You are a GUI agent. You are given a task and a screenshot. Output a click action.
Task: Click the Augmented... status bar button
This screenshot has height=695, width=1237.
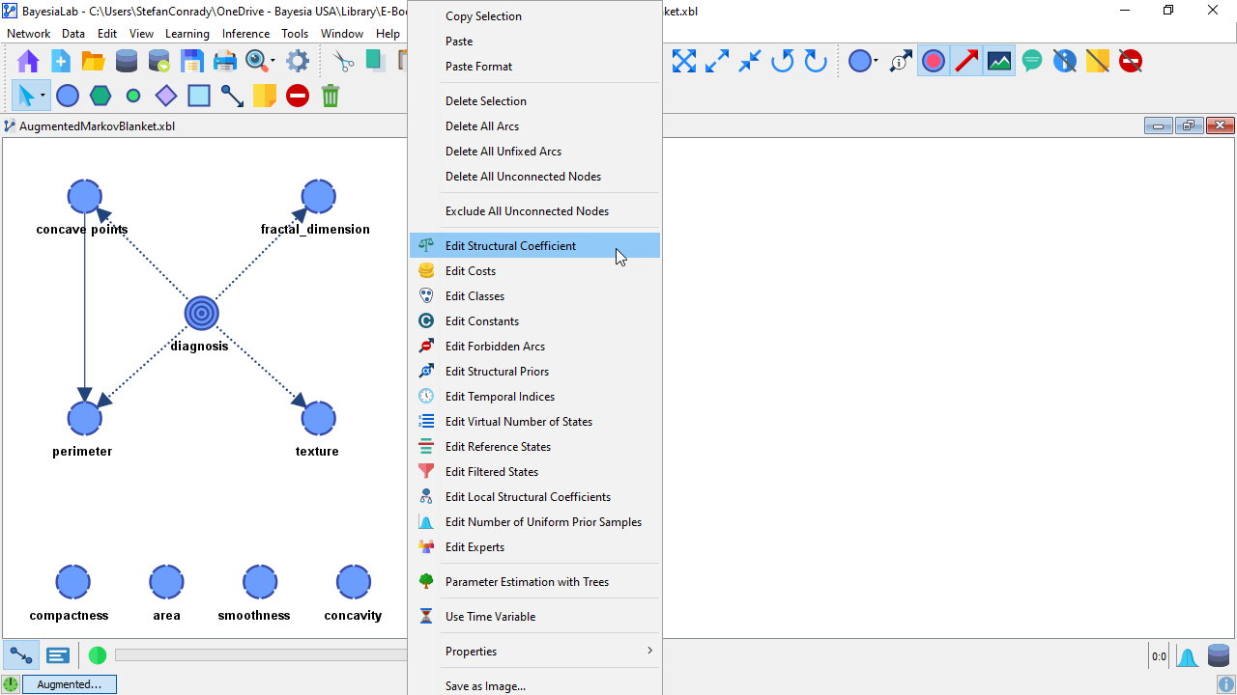[69, 684]
